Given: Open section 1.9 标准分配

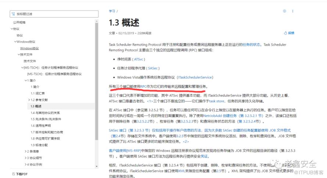Looking at the screenshot, I should (x=39, y=145).
